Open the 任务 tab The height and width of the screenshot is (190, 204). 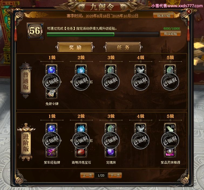[123, 47]
